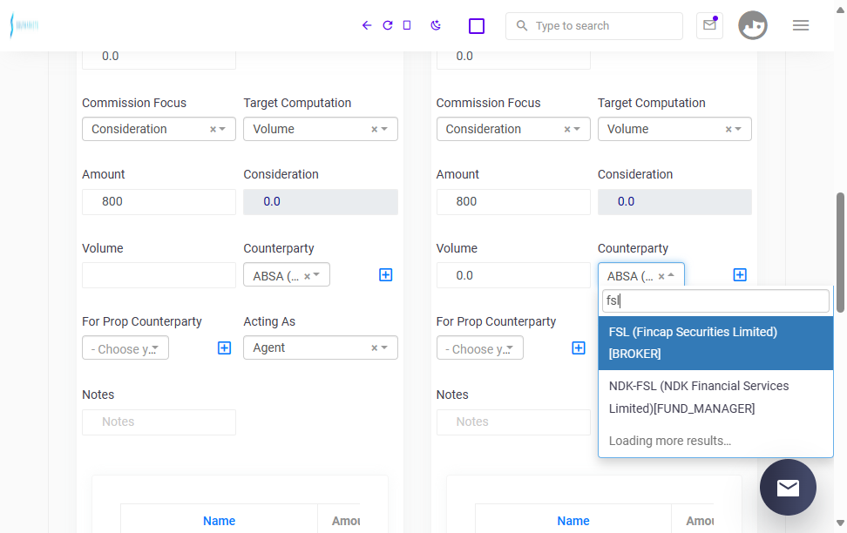The height and width of the screenshot is (533, 847).
Task: Select NDK-FSL (NDK Financial Services Limited) option
Action: click(715, 397)
